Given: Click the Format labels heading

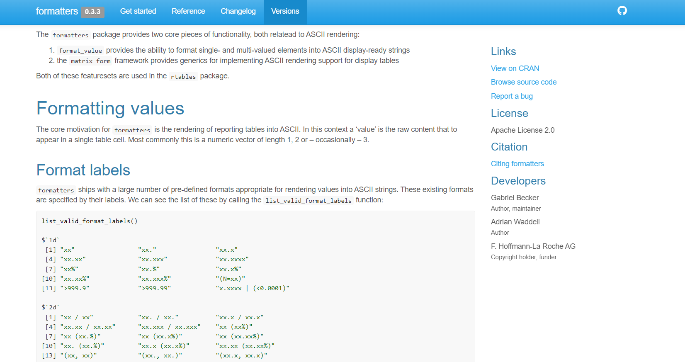Looking at the screenshot, I should pyautogui.click(x=83, y=170).
